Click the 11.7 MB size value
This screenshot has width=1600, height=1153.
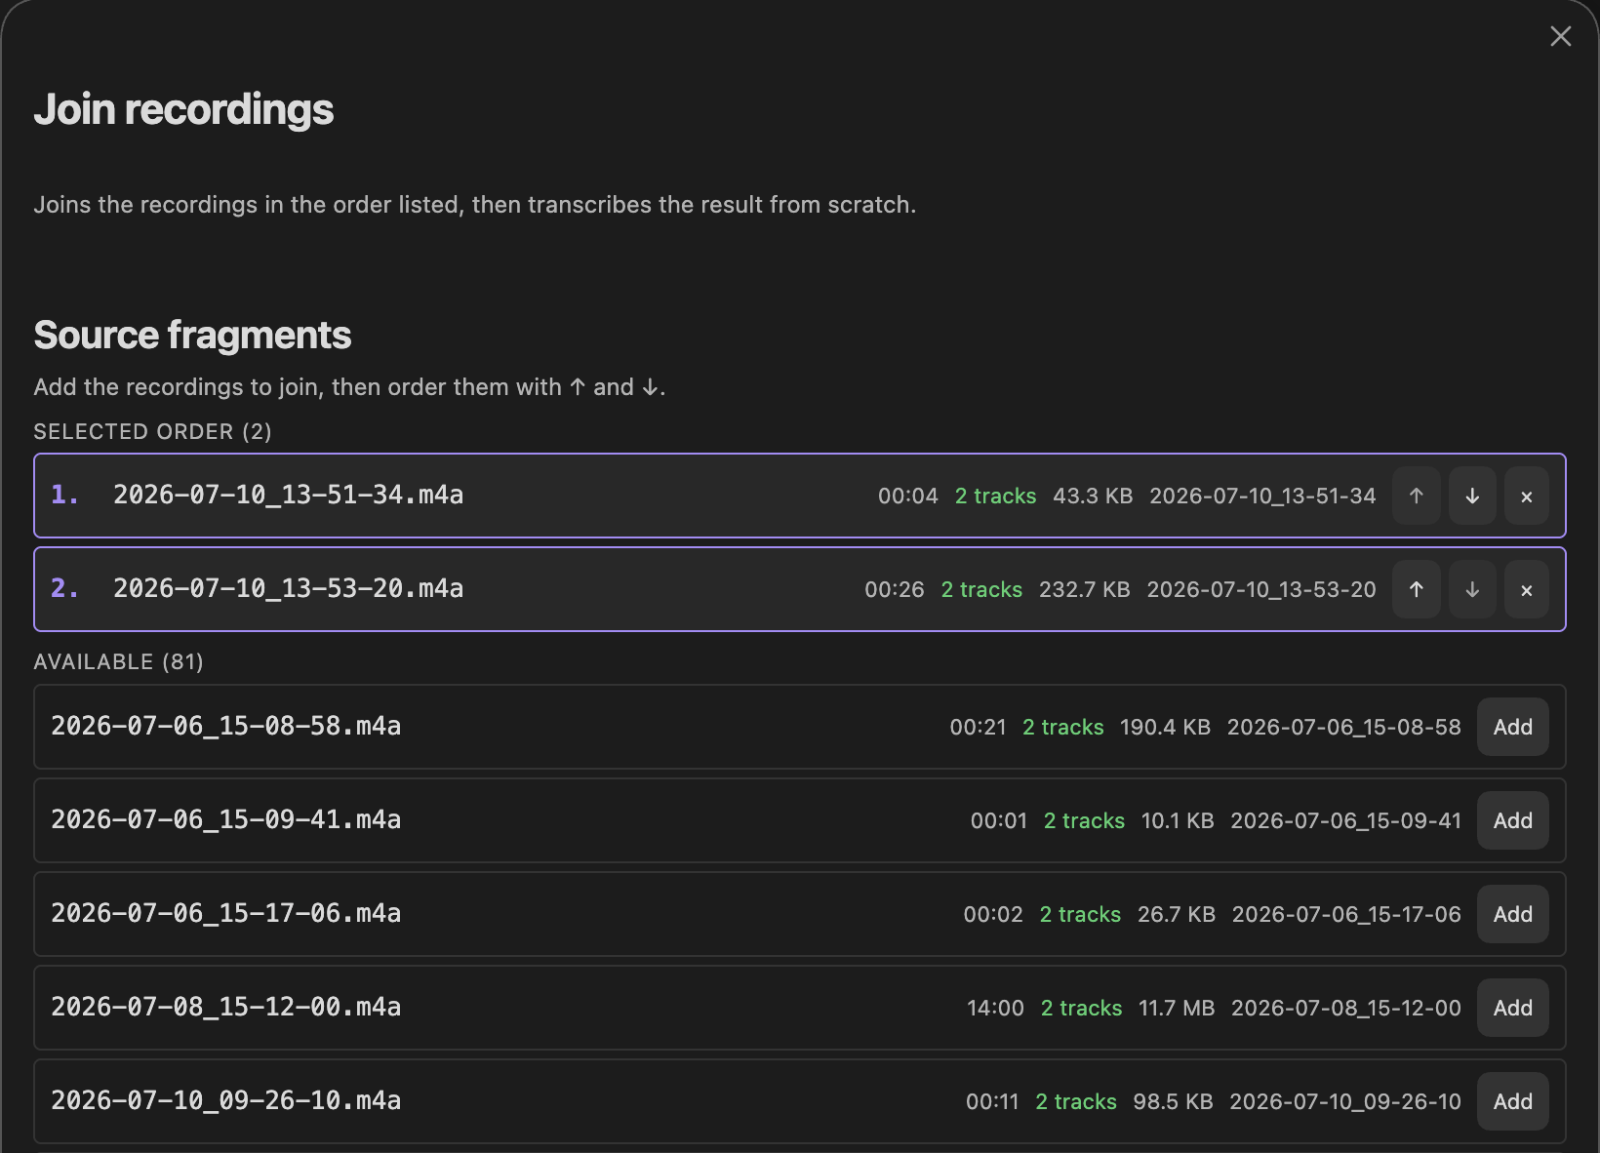[x=1177, y=1008]
